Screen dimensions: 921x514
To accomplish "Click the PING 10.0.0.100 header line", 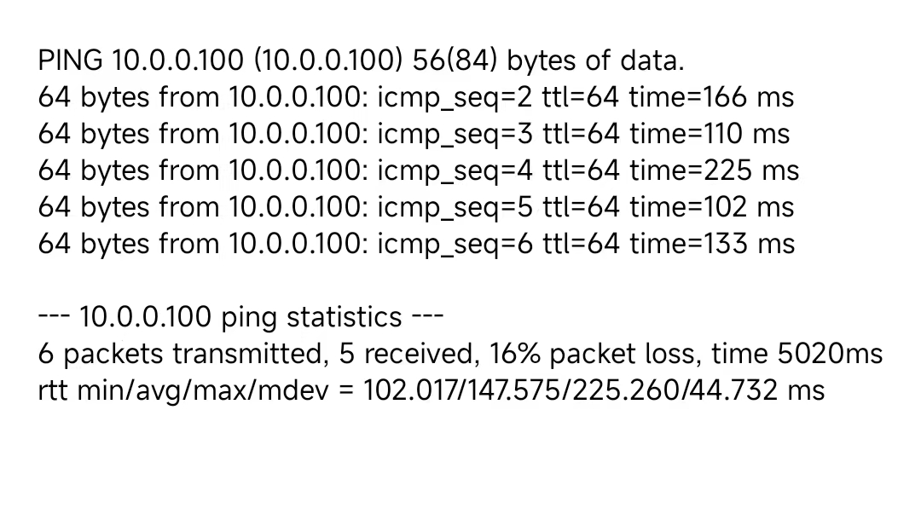I will click(x=362, y=61).
